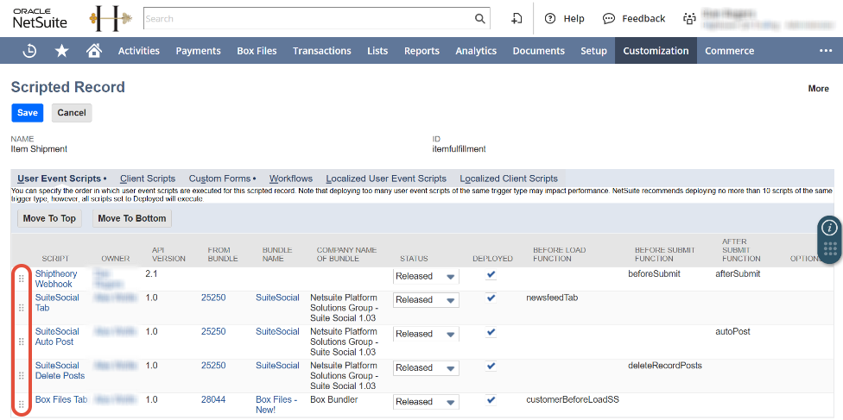Screen dimensions: 843x420
Task: Open the Documents menu
Action: coord(539,51)
